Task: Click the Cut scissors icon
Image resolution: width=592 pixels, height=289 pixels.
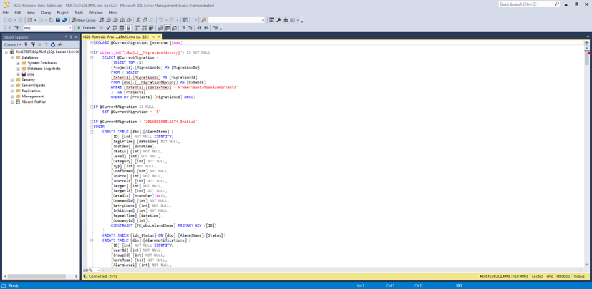Action: [138, 20]
